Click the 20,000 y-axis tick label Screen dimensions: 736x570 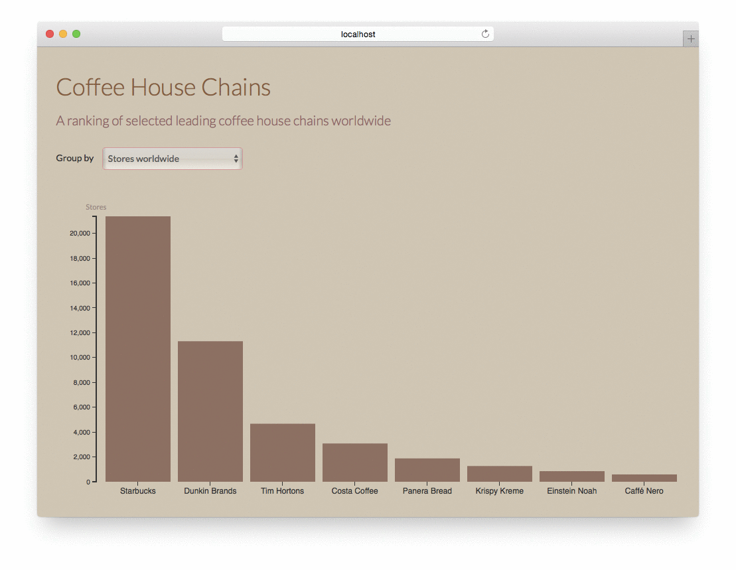pos(80,233)
